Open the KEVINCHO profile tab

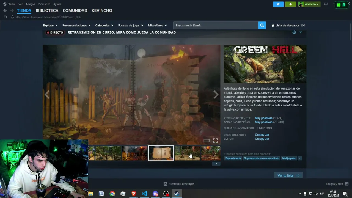[102, 10]
